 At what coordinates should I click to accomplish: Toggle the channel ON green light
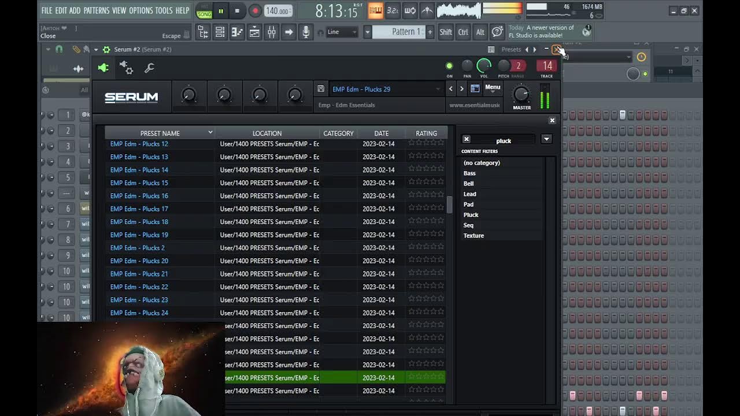coord(449,66)
